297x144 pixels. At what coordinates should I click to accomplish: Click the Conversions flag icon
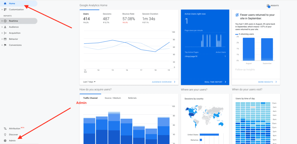click(x=5, y=45)
